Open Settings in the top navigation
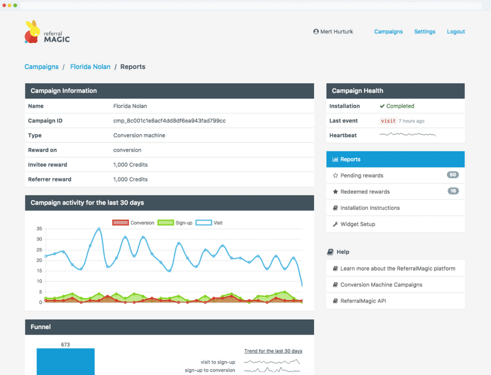 [x=425, y=32]
